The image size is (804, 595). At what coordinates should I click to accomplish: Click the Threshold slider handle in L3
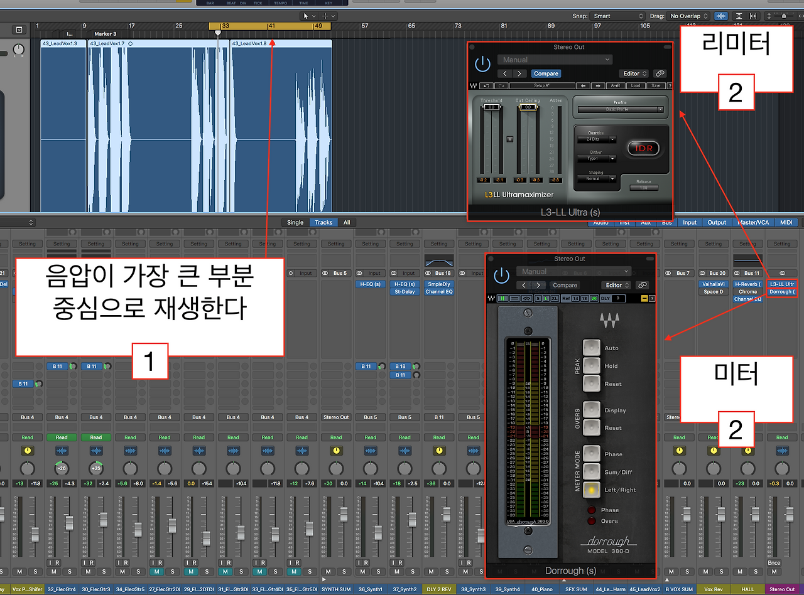(491, 107)
